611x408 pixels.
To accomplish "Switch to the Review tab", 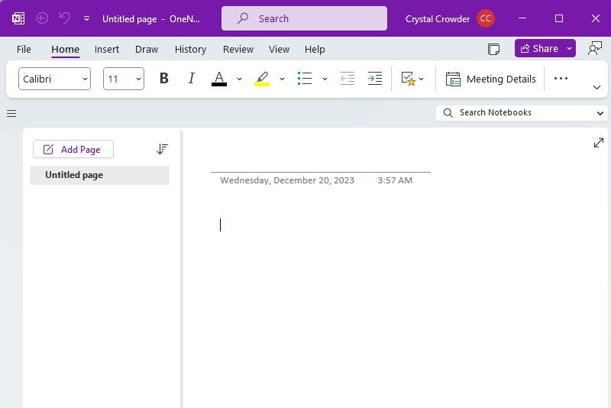I will click(238, 50).
